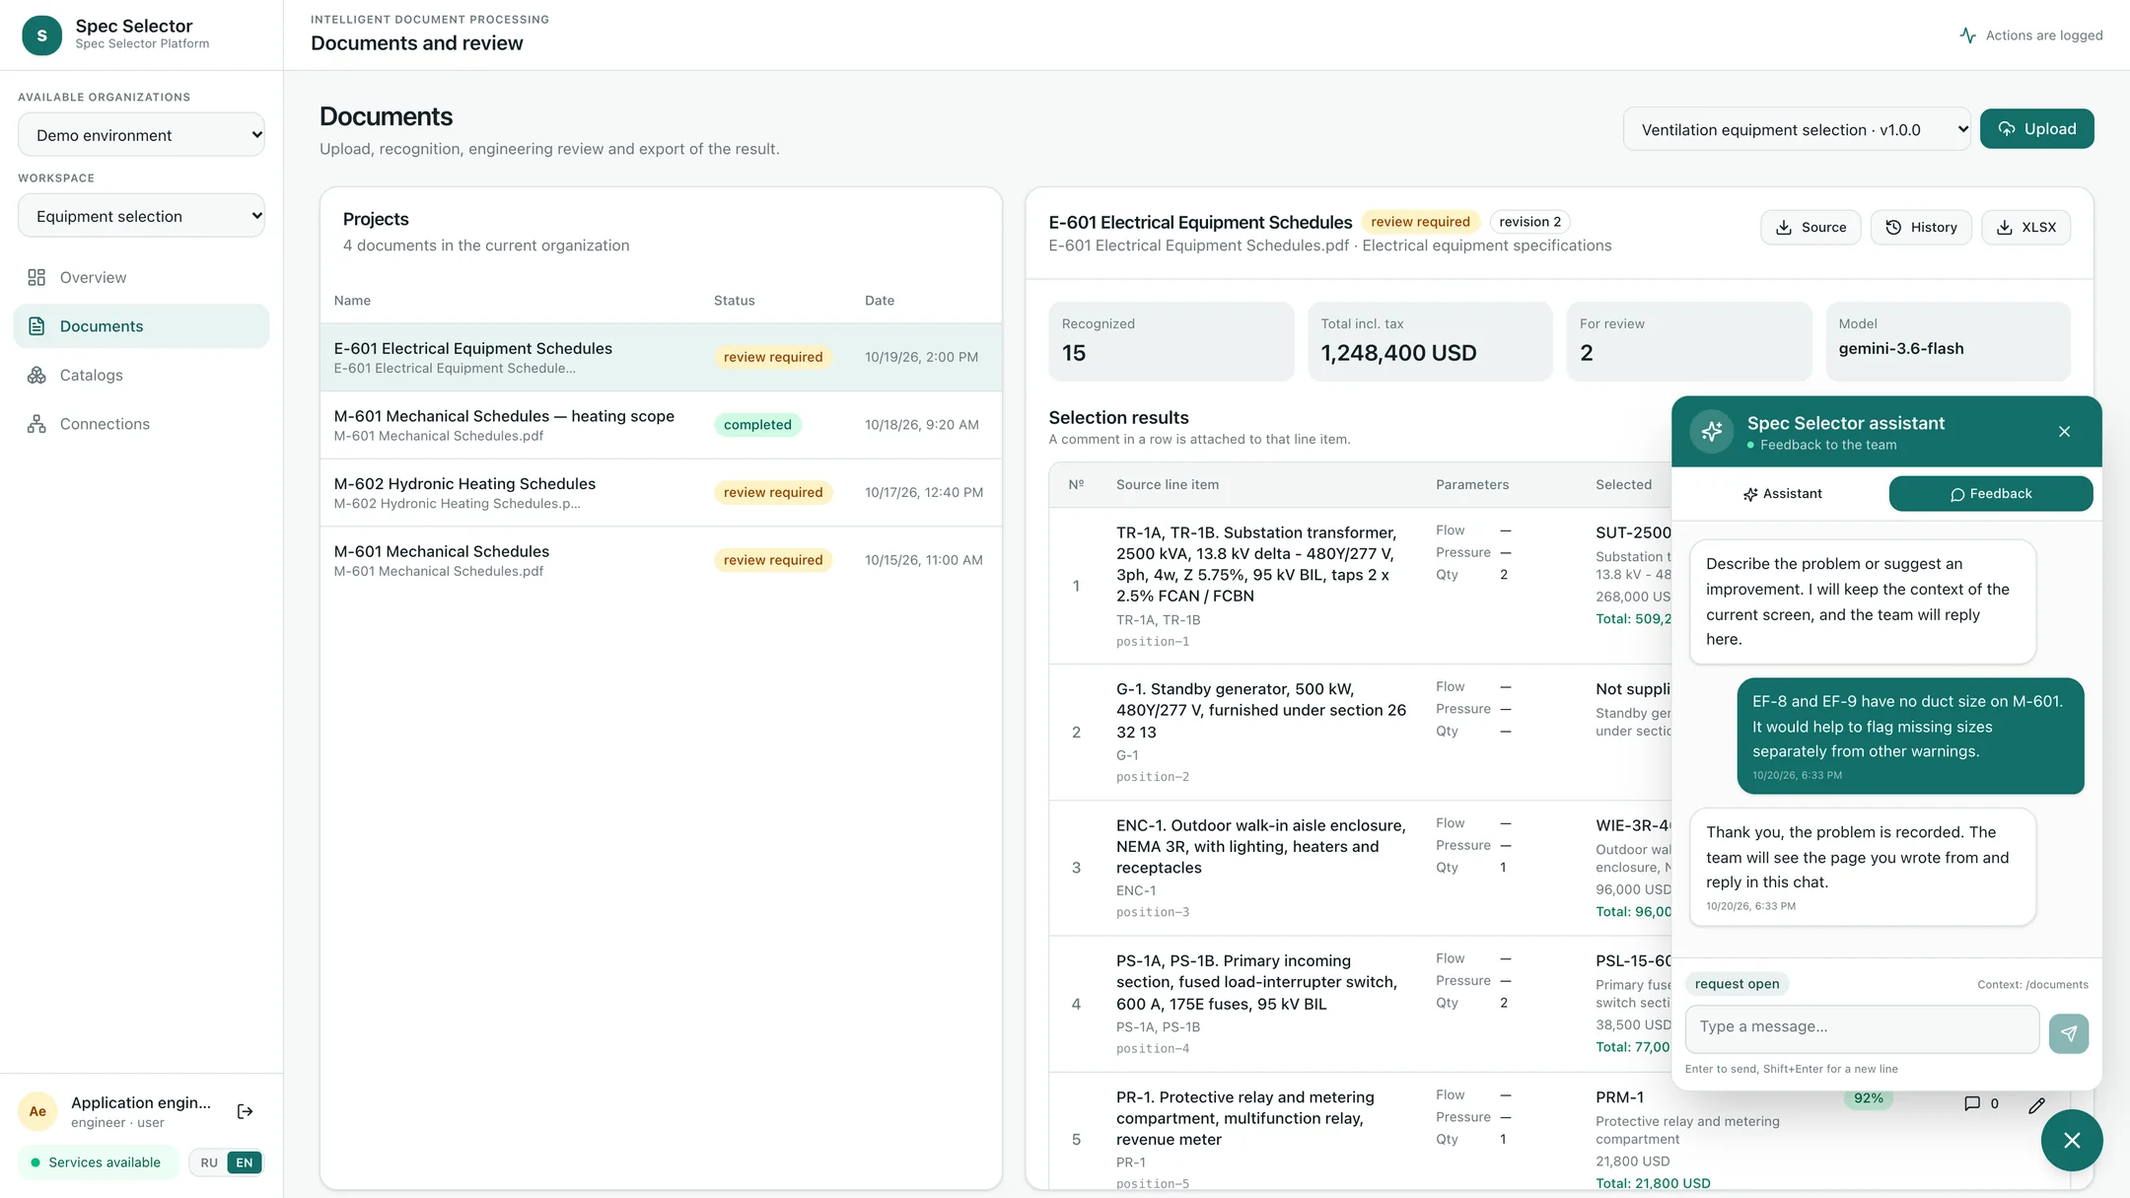The image size is (2130, 1198).
Task: Click the request open status chip
Action: (x=1737, y=984)
